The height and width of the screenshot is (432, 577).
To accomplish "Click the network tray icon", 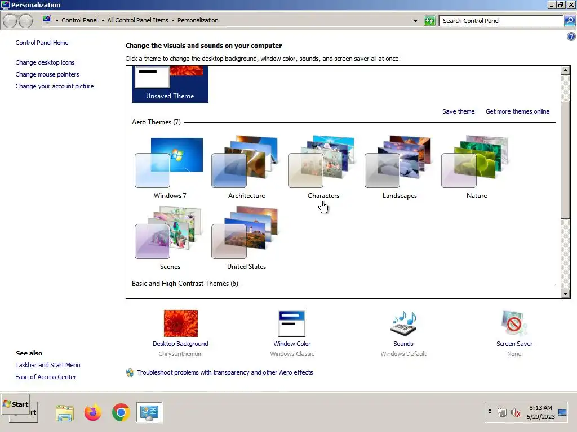I will pyautogui.click(x=502, y=412).
